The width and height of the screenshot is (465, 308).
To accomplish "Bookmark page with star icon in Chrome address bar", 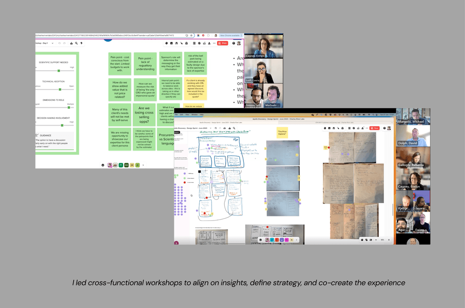I will (x=191, y=35).
